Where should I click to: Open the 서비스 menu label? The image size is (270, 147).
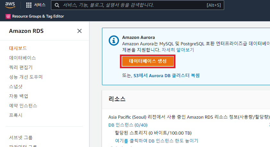40,5
